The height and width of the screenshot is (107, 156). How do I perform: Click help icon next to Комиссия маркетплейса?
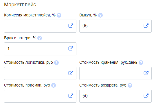click(x=59, y=15)
